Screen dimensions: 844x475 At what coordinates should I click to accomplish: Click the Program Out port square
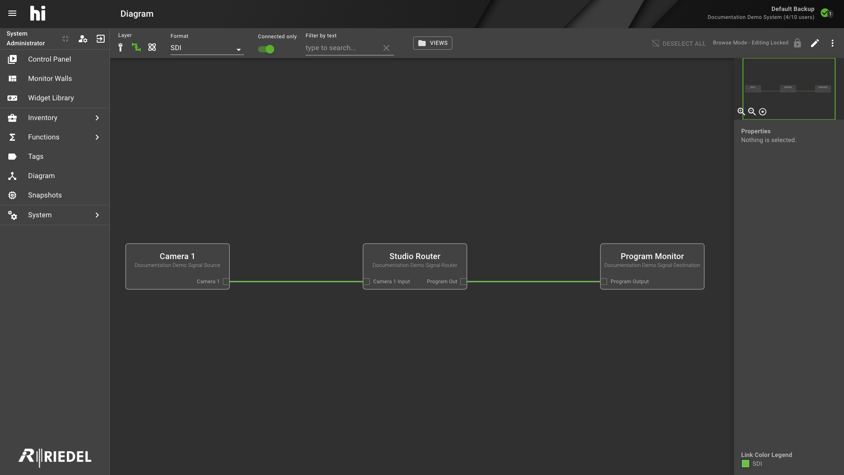click(463, 281)
